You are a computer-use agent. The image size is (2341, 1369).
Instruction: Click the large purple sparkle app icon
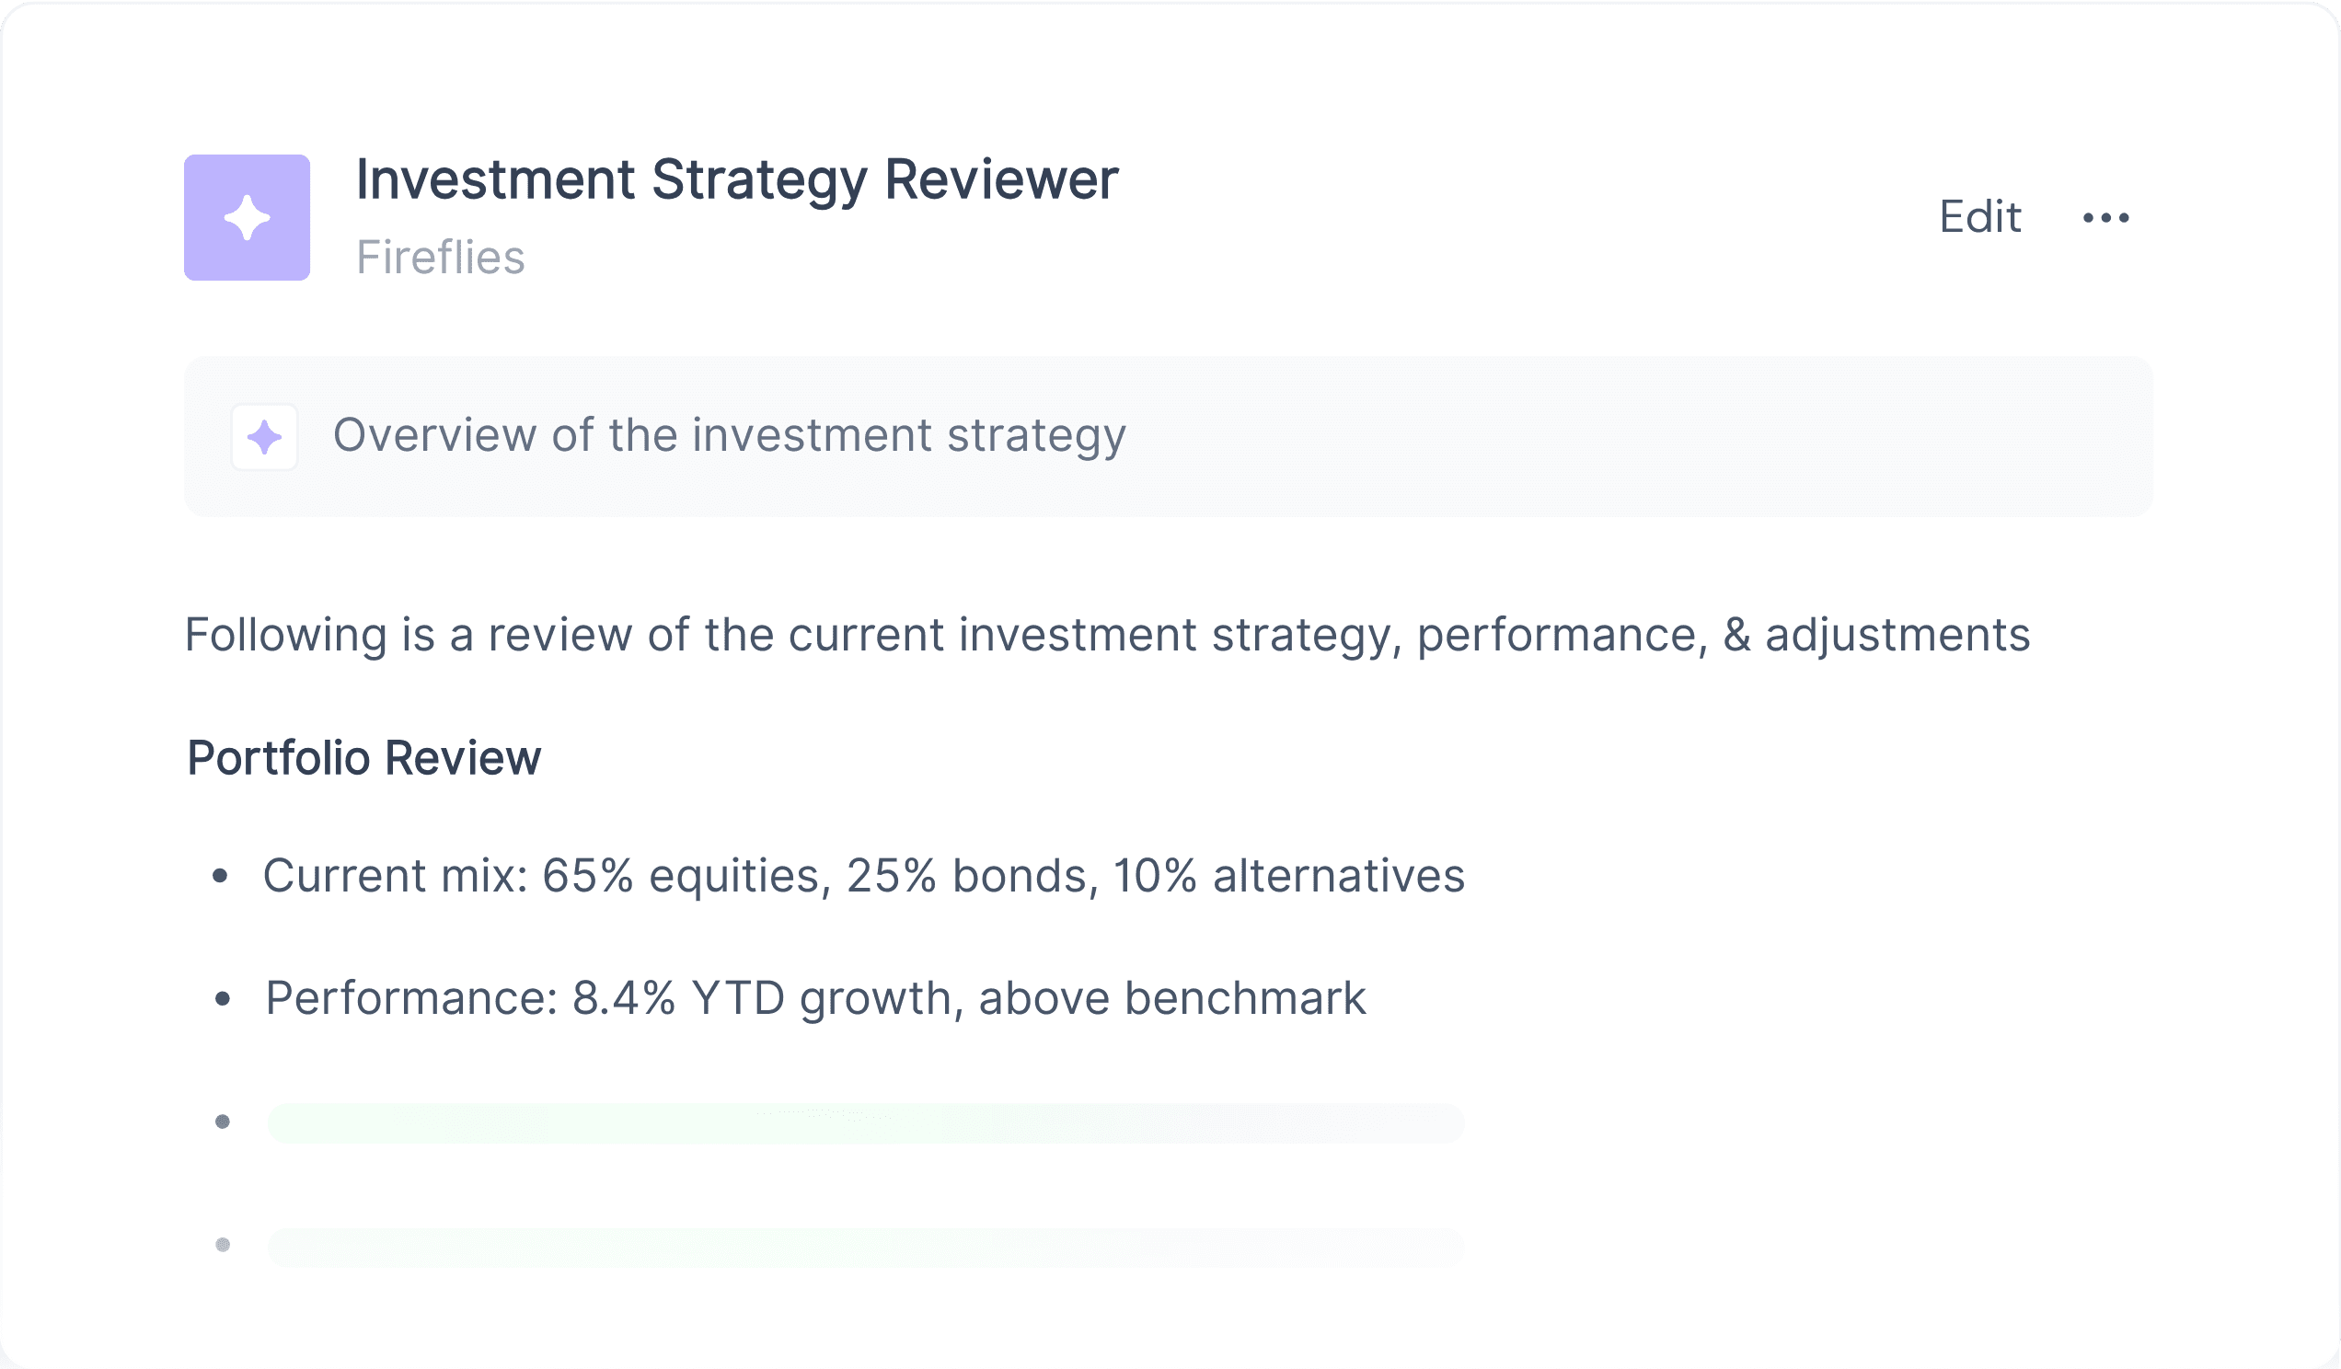[x=248, y=217]
